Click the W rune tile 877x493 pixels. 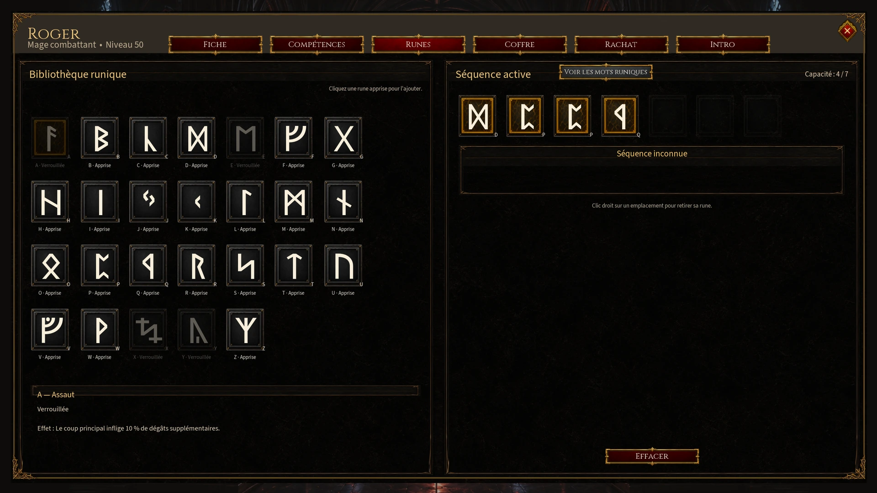click(x=100, y=329)
